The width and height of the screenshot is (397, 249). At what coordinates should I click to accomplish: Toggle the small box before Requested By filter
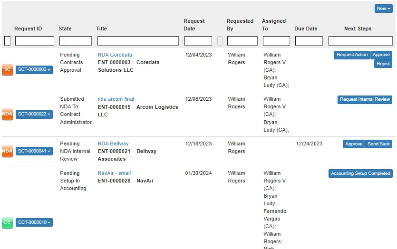coord(220,41)
